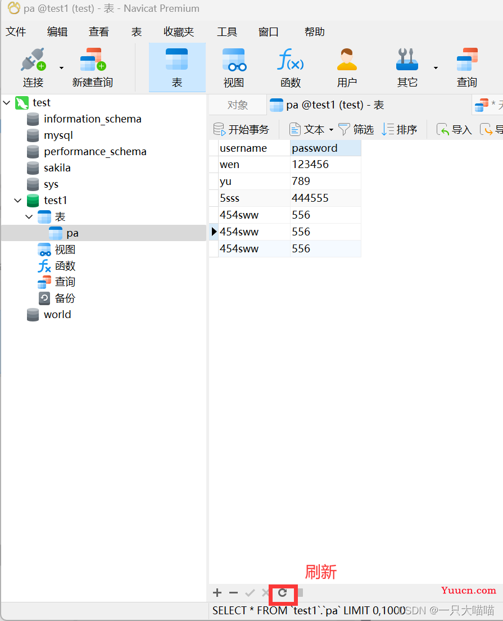Open the 帮助 menu

click(x=315, y=31)
